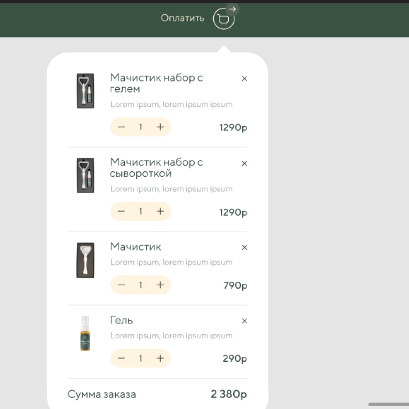Viewport: 409px width, 409px height.
Task: Open thumbnail of the Гель bottle
Action: coord(85,333)
